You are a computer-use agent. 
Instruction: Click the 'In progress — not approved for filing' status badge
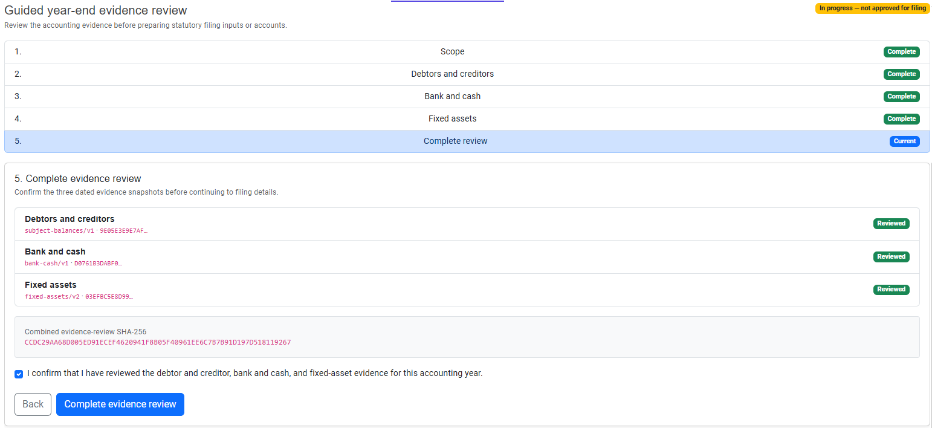pos(872,8)
